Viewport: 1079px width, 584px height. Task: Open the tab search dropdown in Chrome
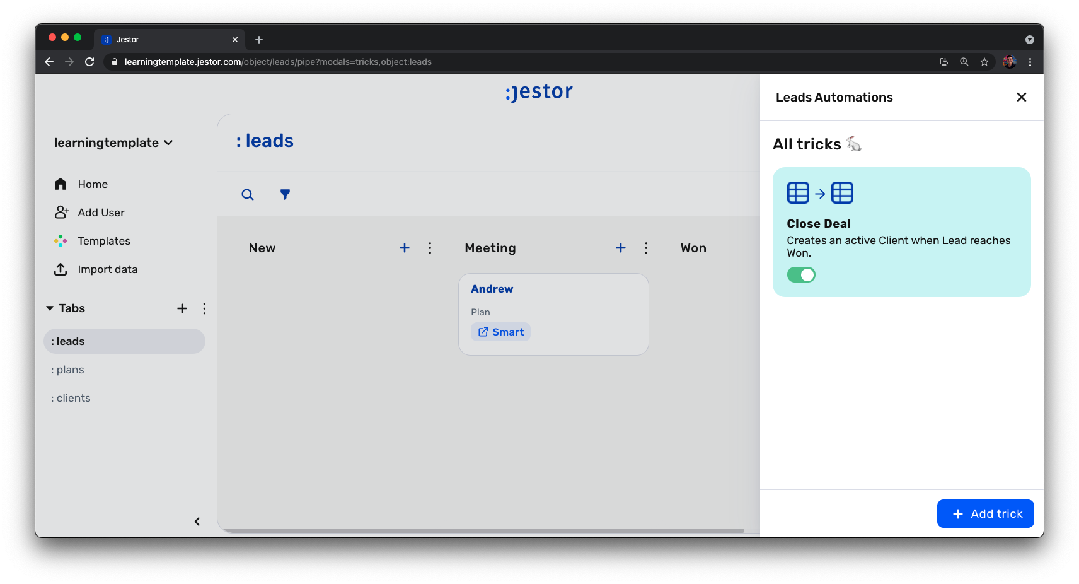(1030, 40)
